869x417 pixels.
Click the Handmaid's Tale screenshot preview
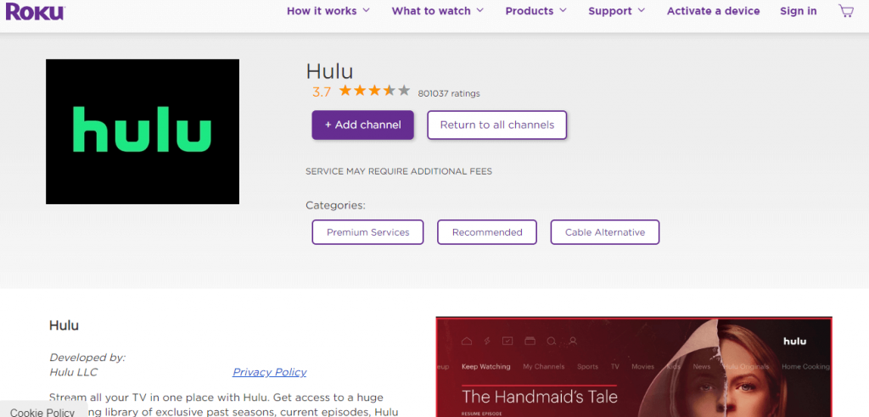634,367
